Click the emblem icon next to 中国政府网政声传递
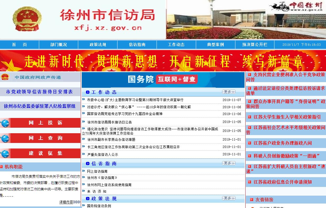Screen dimensions: 326x208 (5, 77)
